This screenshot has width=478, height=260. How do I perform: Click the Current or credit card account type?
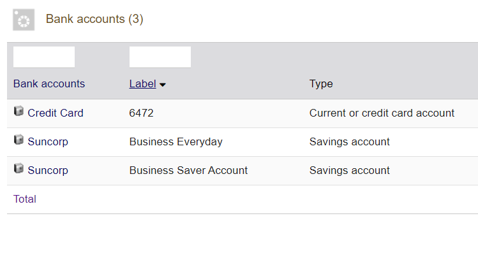[x=382, y=113]
